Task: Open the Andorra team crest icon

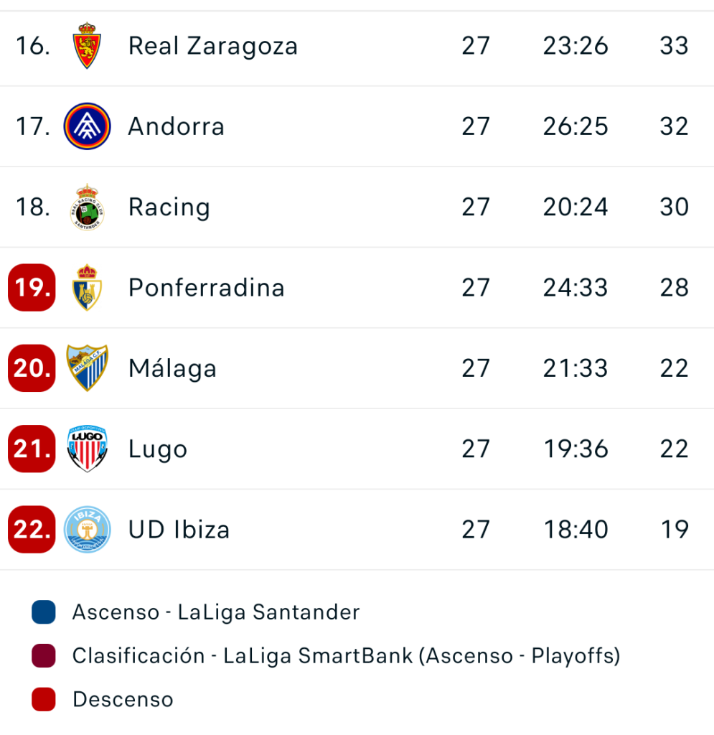Action: coord(87,126)
